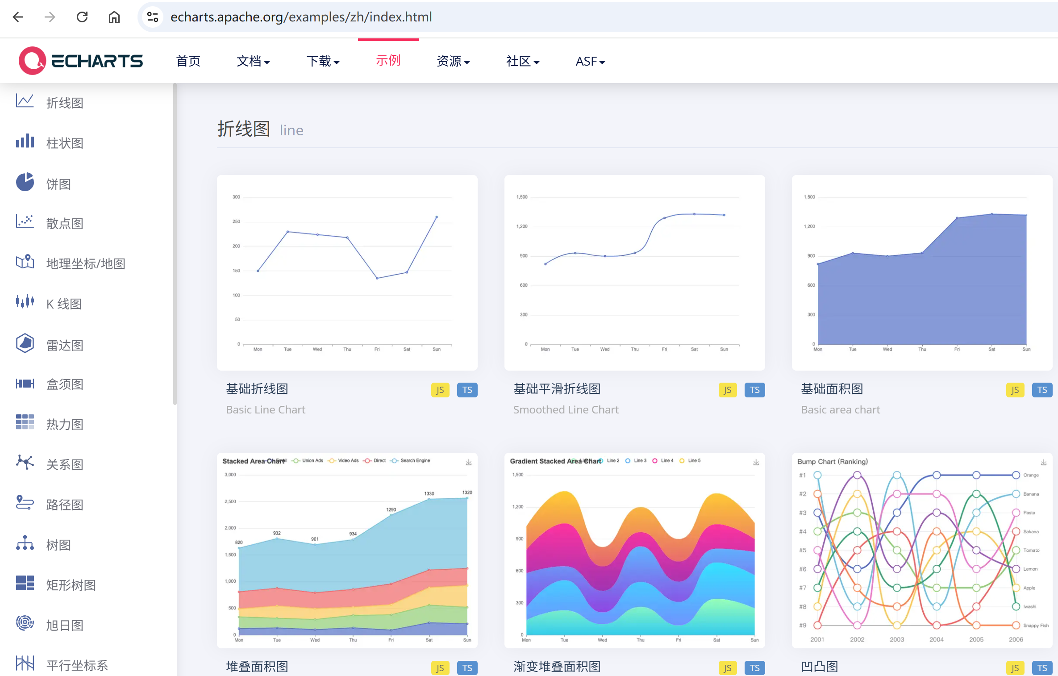This screenshot has width=1058, height=676.
Task: Click the ECharts logo
Action: 81,61
